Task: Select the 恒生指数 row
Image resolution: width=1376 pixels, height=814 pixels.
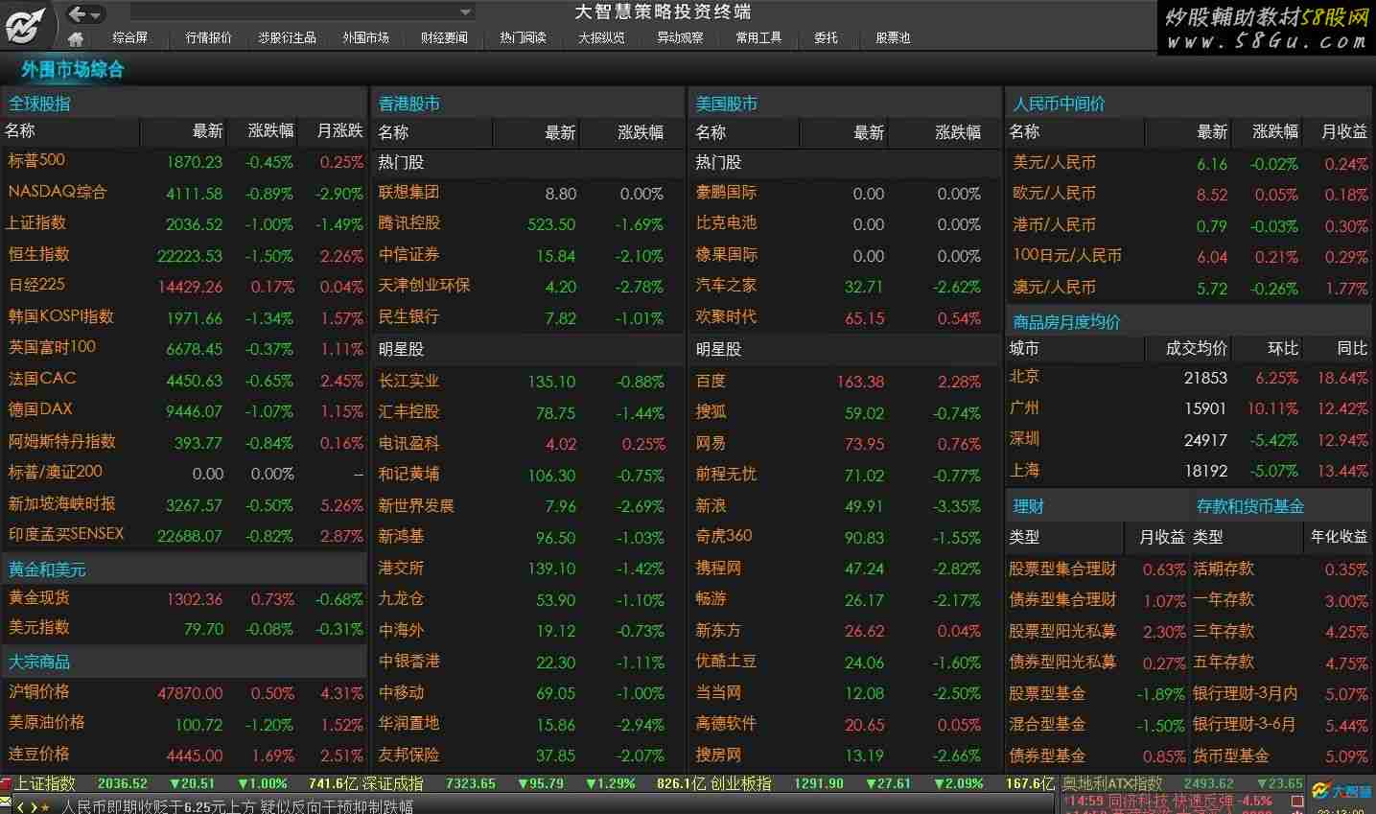Action: click(x=185, y=254)
